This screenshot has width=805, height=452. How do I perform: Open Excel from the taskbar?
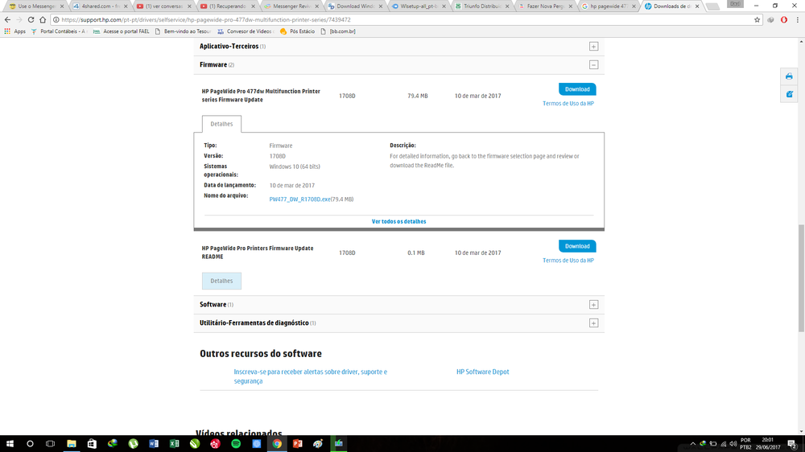(x=174, y=444)
